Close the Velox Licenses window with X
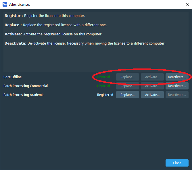Screen dimensions: 192x170 187,4
